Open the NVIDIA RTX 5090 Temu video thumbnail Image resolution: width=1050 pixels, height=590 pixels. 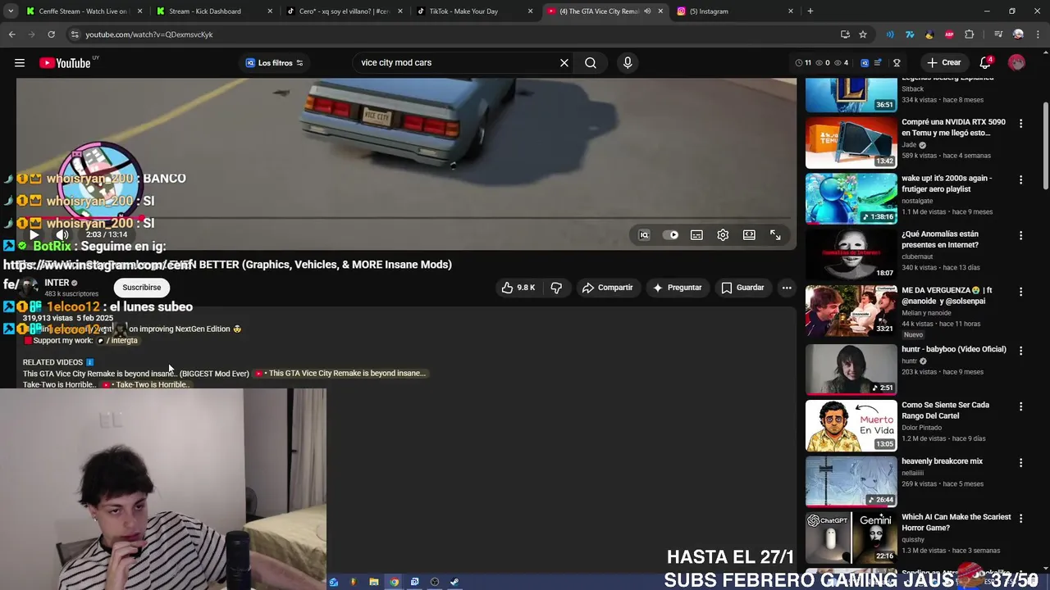[x=851, y=143]
